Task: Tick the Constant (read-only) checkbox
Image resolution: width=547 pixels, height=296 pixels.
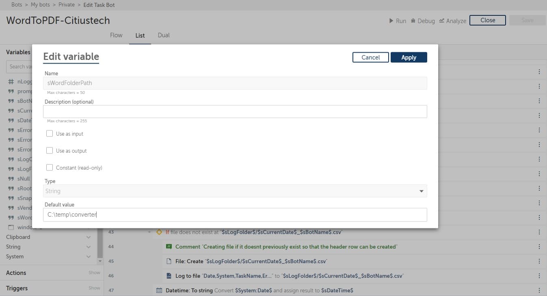Action: (x=50, y=168)
